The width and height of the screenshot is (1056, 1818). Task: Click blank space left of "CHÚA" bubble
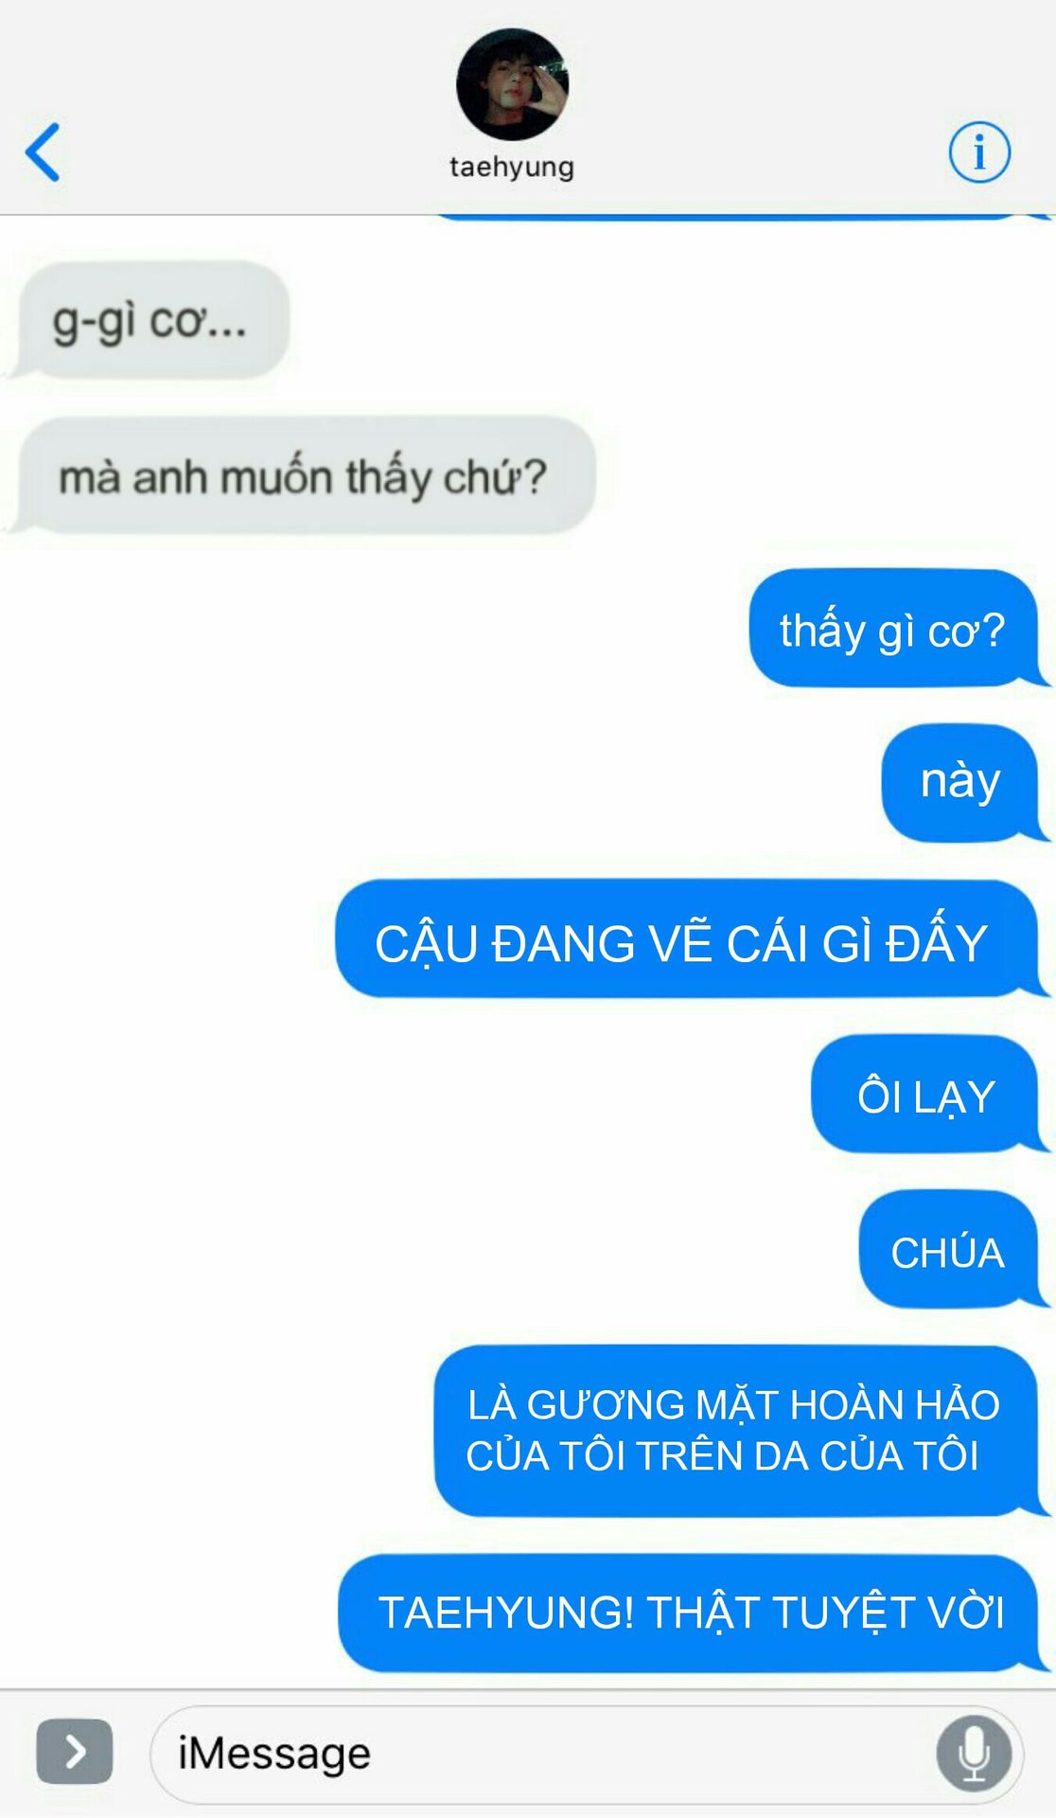pos(426,1250)
